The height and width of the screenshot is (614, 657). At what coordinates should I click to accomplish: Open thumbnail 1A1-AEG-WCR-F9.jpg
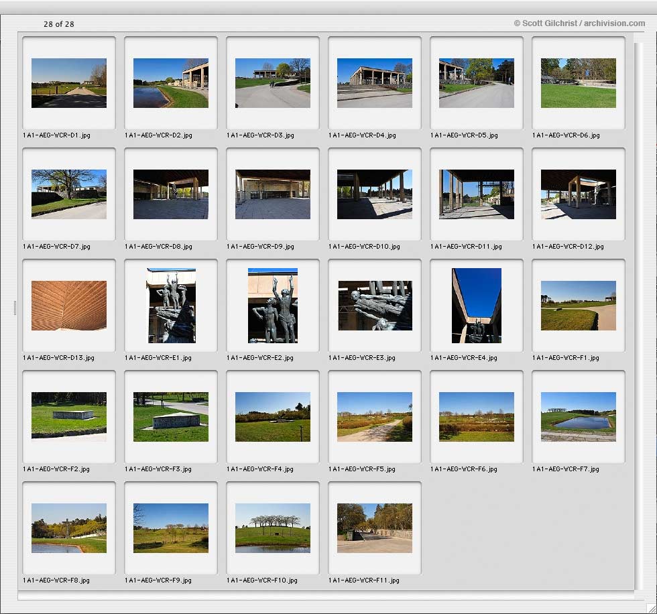coord(170,528)
